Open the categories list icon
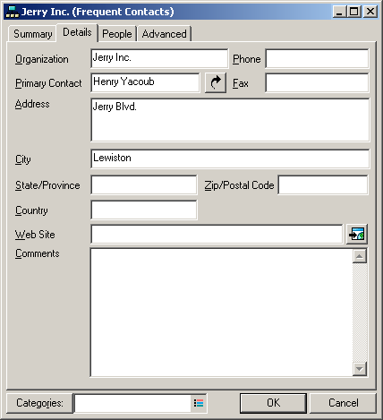Viewport: 383px width, 420px height. pos(199,403)
